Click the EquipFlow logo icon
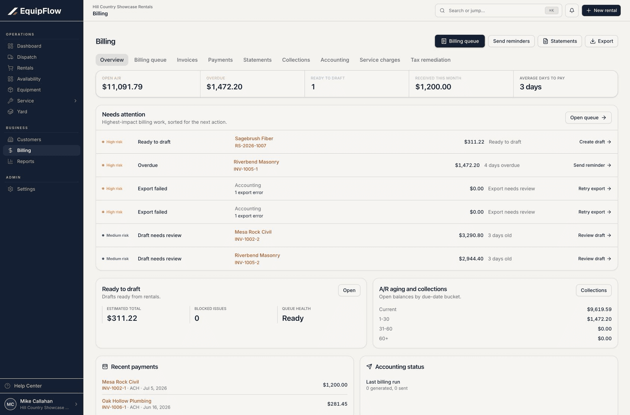630x415 pixels. coord(13,11)
